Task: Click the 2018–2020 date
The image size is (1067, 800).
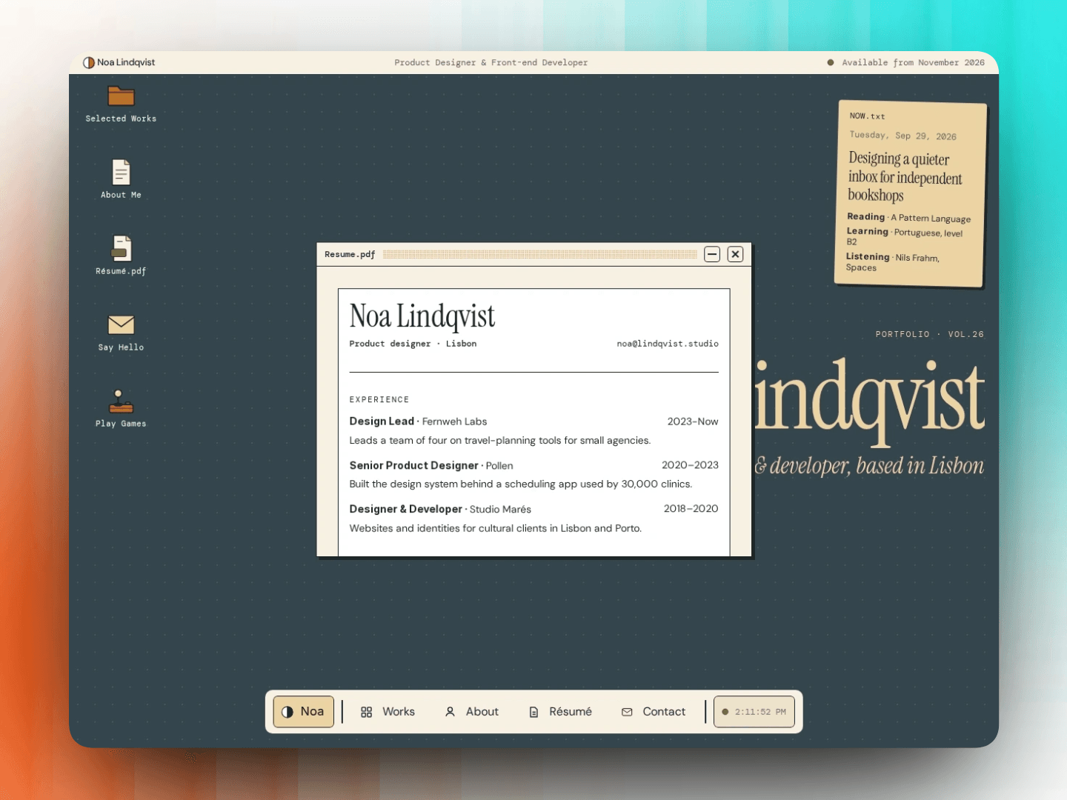Action: 691,509
